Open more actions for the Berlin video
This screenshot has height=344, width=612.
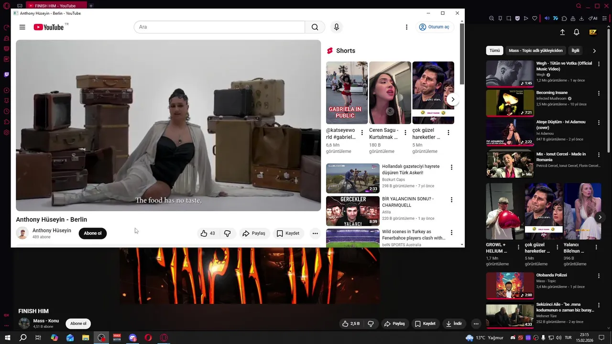[x=315, y=233]
